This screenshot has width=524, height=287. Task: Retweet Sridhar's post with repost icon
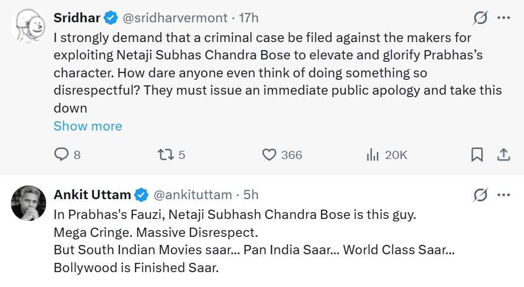(x=165, y=155)
